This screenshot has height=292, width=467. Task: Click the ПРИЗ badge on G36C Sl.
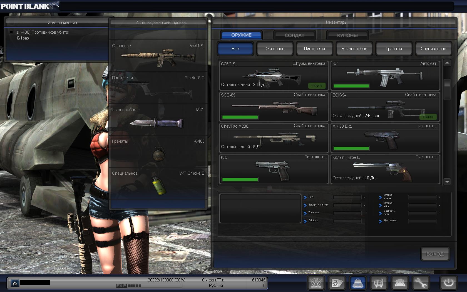point(317,86)
